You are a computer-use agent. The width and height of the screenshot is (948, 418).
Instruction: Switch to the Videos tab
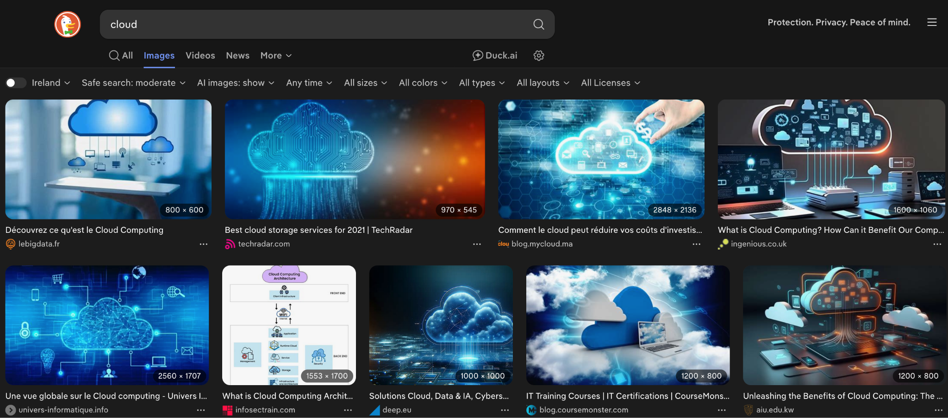[x=200, y=56]
